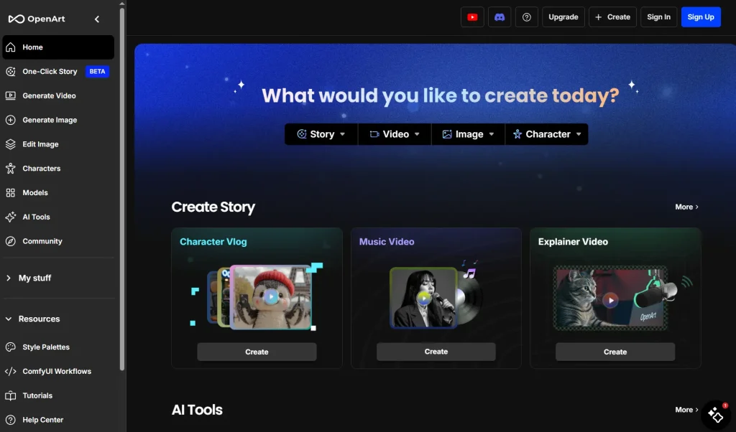Open Generate Video in the sidebar
This screenshot has height=432, width=736.
coord(49,95)
